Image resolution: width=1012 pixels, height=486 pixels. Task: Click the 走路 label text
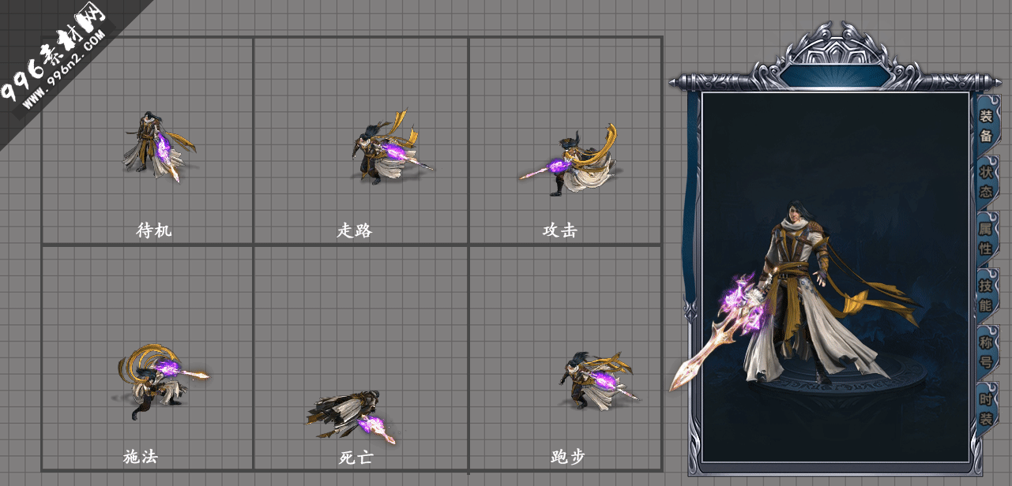click(x=354, y=230)
